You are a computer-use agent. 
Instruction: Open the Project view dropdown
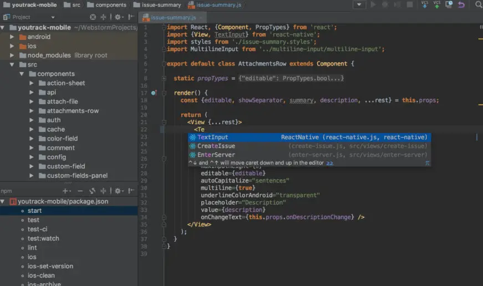(x=53, y=17)
